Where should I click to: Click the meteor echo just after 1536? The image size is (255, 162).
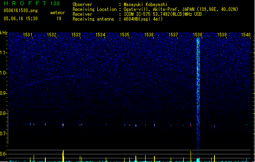(x=154, y=125)
